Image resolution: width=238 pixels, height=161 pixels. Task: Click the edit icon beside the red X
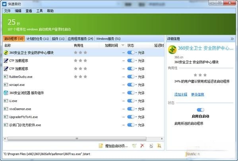tap(134, 146)
